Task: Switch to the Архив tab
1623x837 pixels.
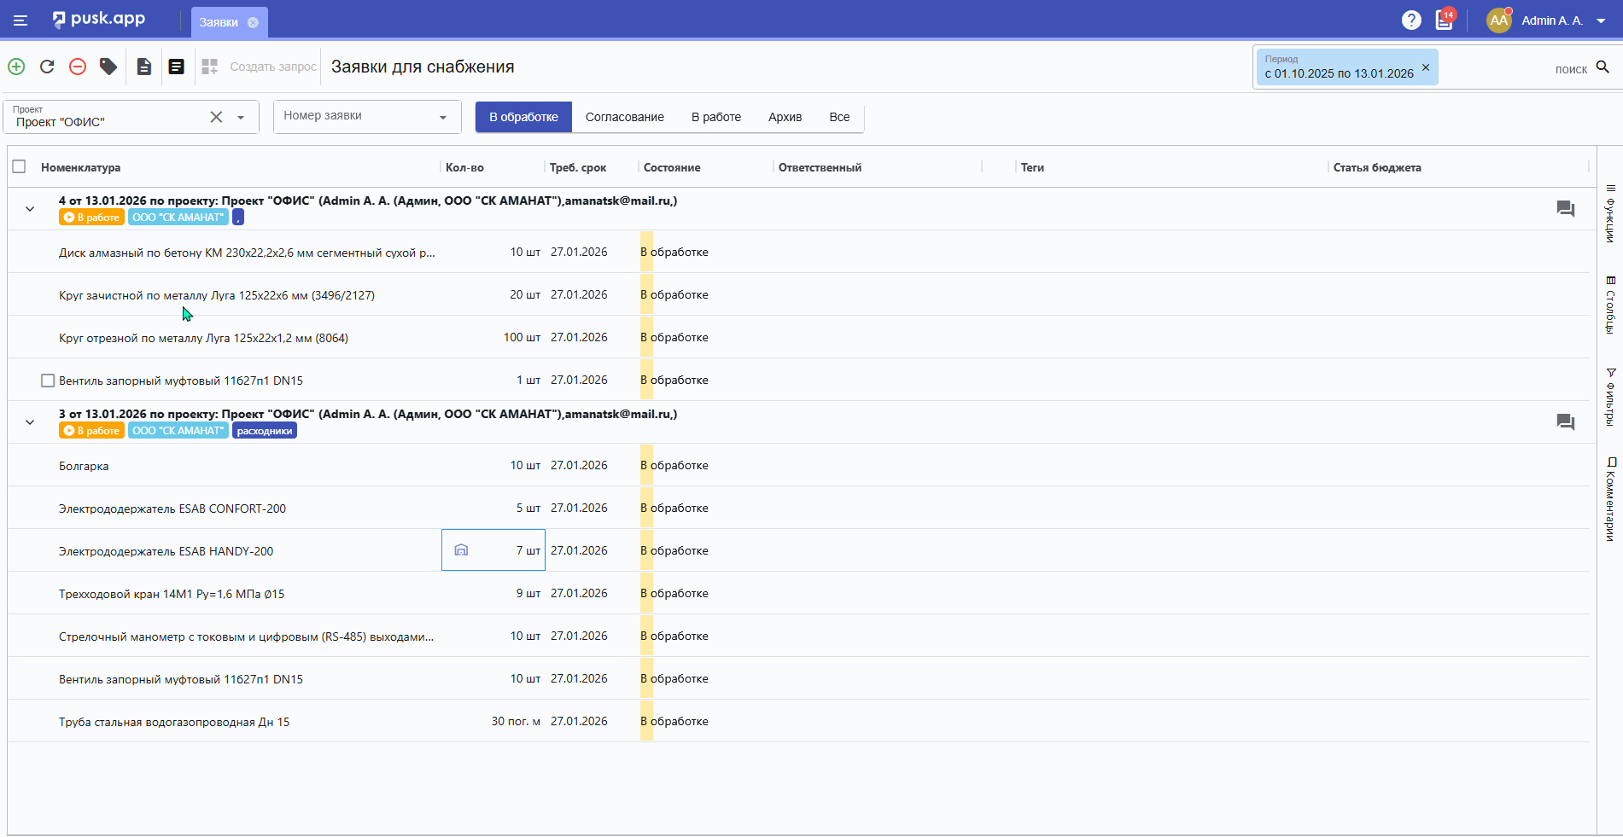Action: [x=785, y=117]
